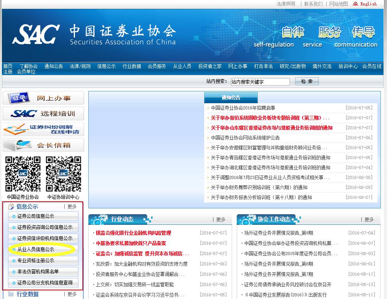Open 关于举办山东辖区香港证券市场 training notice

272,128
